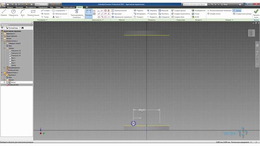Select the Поворот (Rotate) tool

(139, 17)
